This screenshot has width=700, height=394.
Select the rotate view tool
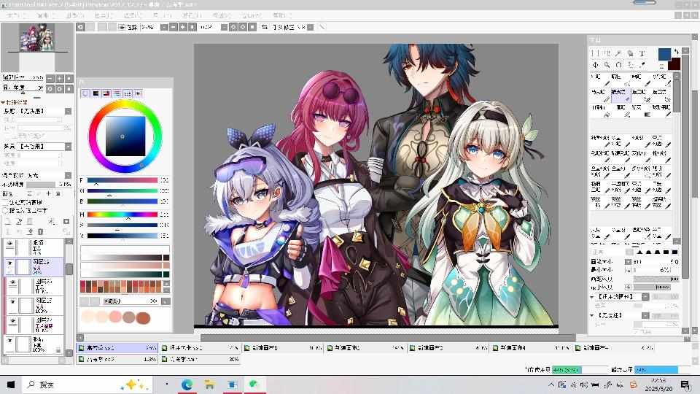[x=618, y=65]
